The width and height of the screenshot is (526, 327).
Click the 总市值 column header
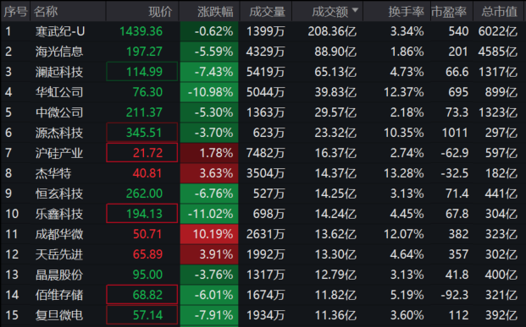point(499,12)
